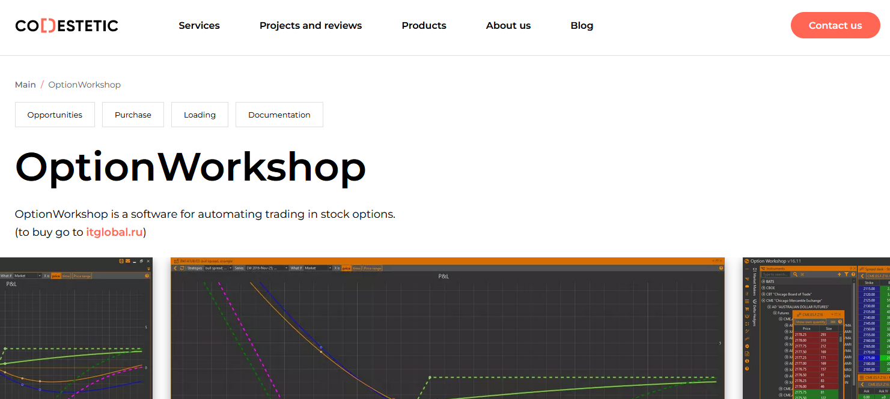Click the large OptionWorkshop page heading
The image size is (890, 399).
190,167
